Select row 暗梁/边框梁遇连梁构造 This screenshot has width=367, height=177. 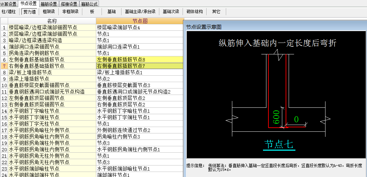(52, 41)
